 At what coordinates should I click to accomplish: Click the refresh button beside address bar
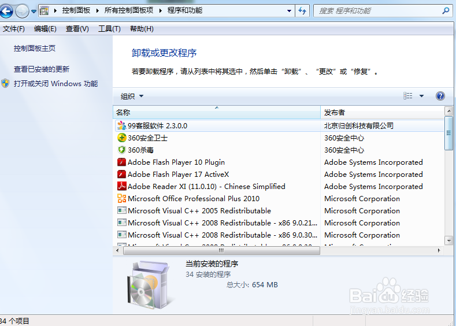click(x=302, y=11)
